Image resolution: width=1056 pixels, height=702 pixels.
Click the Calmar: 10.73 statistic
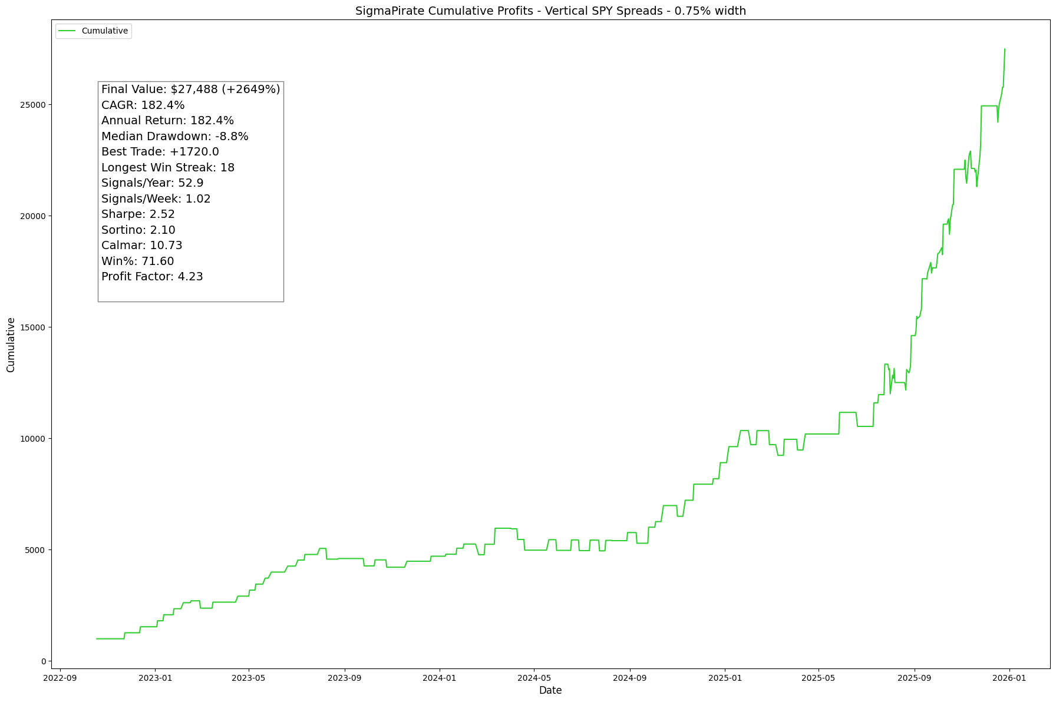pos(141,246)
